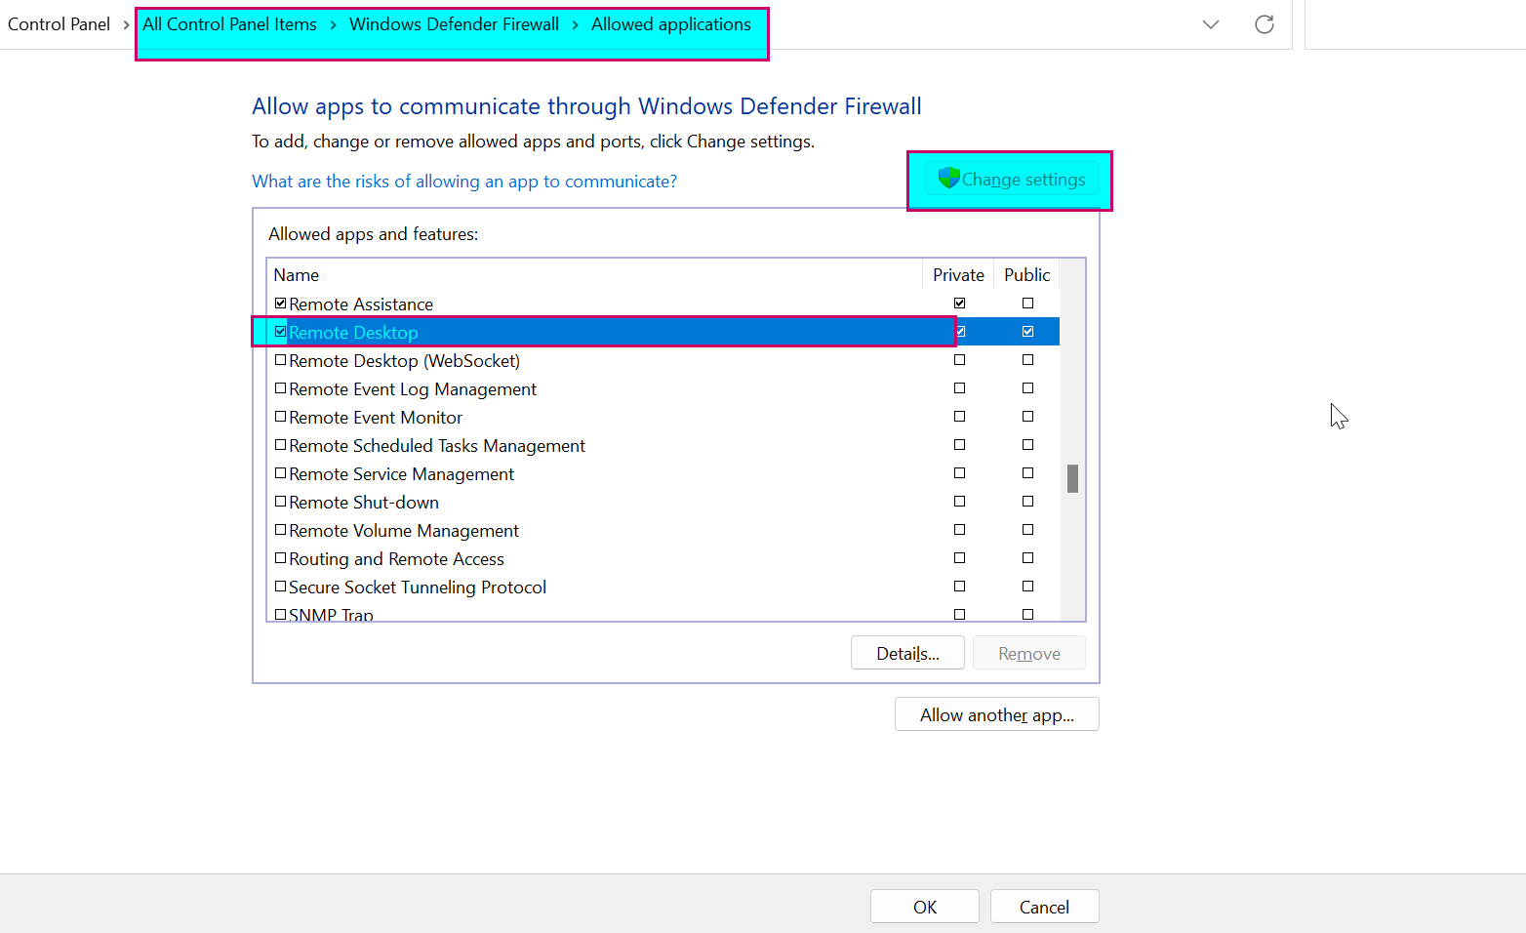The width and height of the screenshot is (1526, 933).
Task: Click the Private column header
Action: (958, 274)
